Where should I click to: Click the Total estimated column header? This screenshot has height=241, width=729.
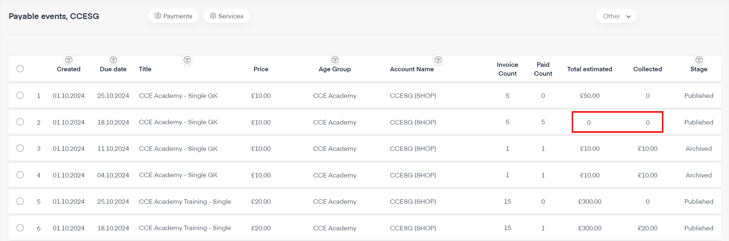pos(590,69)
